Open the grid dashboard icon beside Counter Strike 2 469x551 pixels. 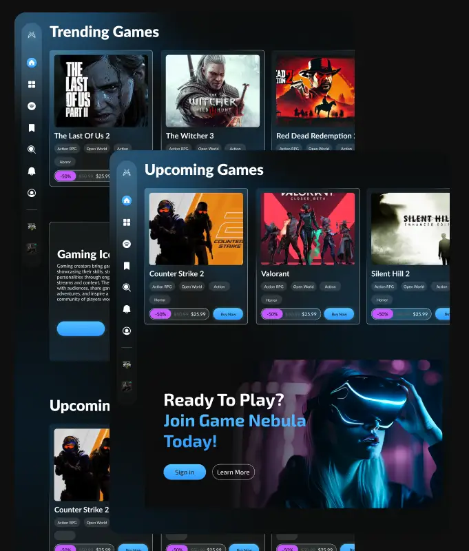127,222
